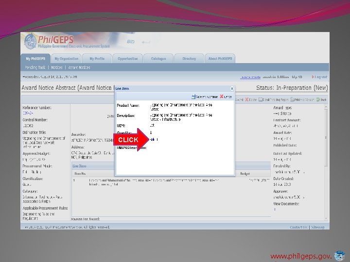Click the View Documents link entry
This screenshot has height=262, width=350.
[x=275, y=210]
